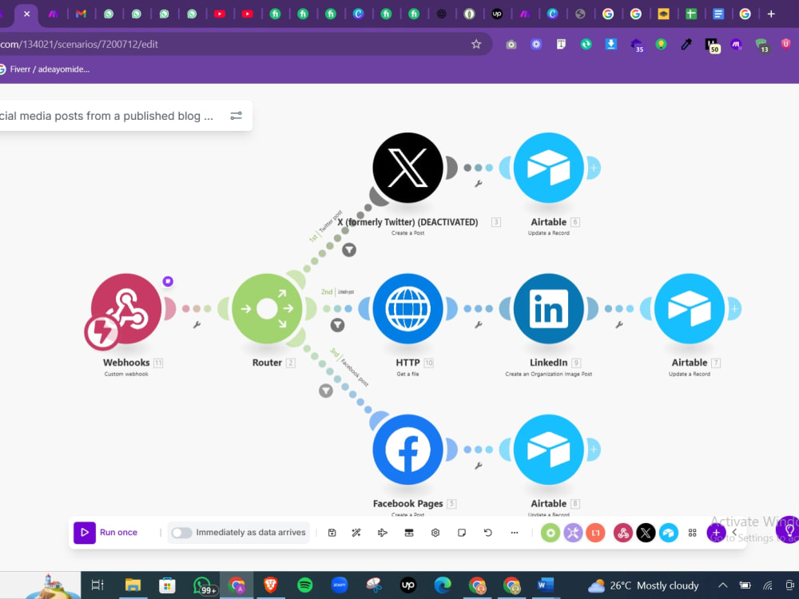The height and width of the screenshot is (599, 799).
Task: Open the blue download extension icon
Action: (611, 44)
